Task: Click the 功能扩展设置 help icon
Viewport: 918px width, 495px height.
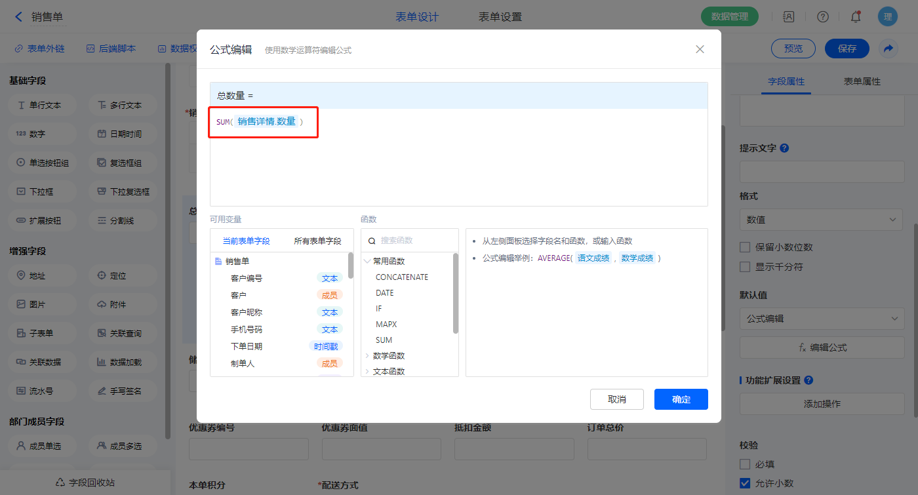Action: click(x=808, y=380)
